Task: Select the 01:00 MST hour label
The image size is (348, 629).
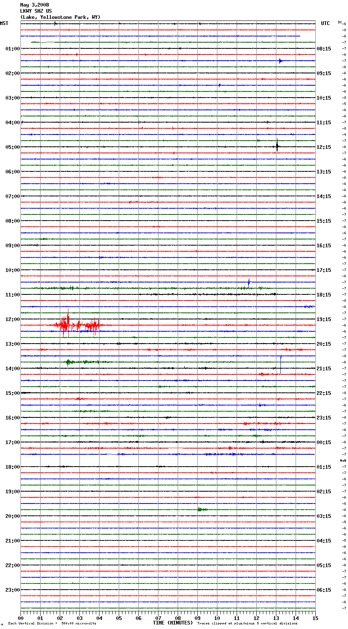Action: [x=13, y=49]
